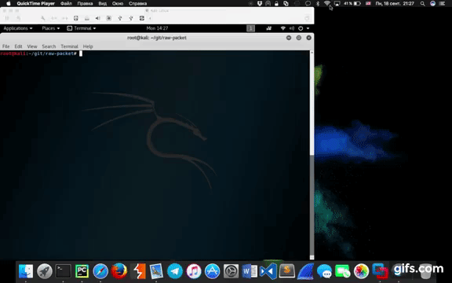Maximize the root@kali terminal window

(x=299, y=38)
